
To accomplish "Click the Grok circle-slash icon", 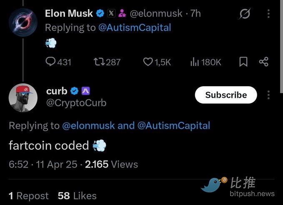I will coord(245,14).
